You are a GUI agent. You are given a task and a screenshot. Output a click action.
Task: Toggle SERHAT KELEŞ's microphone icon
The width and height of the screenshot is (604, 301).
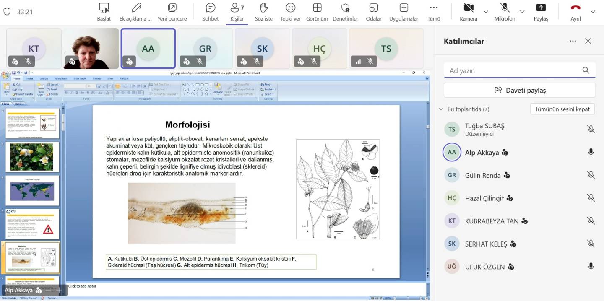(x=591, y=244)
